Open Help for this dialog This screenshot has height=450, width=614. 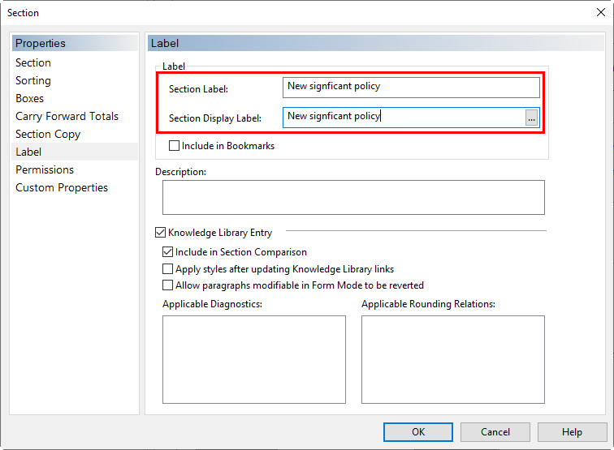tap(572, 432)
